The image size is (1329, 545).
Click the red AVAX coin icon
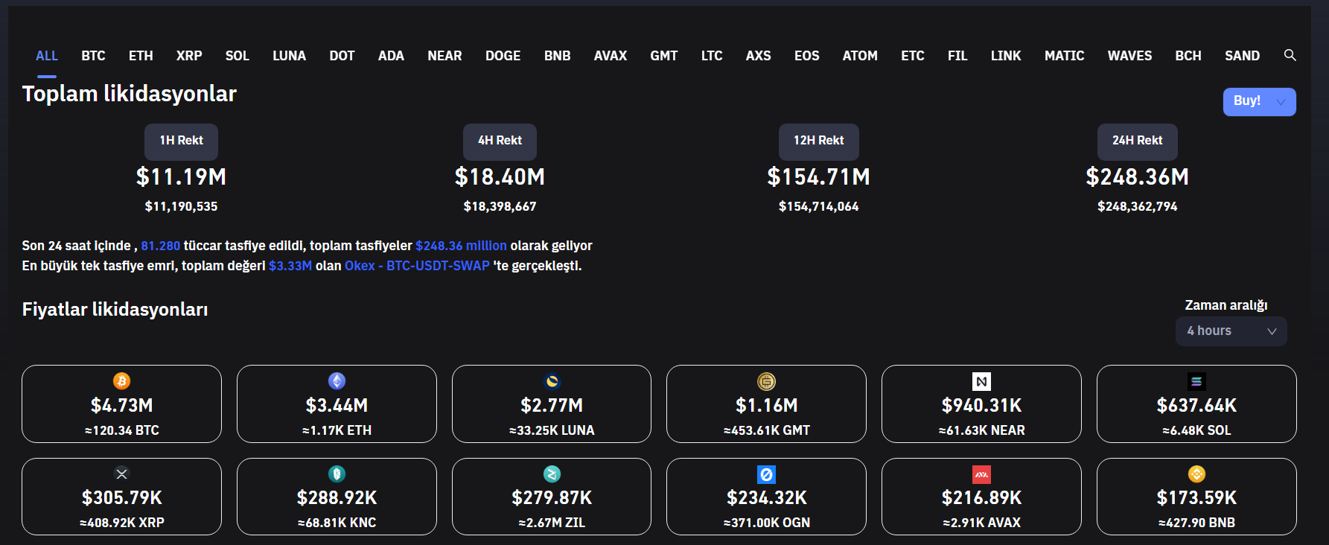pos(981,474)
